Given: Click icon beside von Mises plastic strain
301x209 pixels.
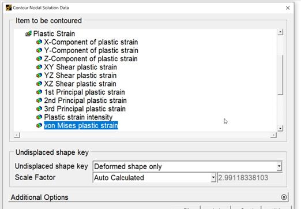Looking at the screenshot, I should pos(39,125).
